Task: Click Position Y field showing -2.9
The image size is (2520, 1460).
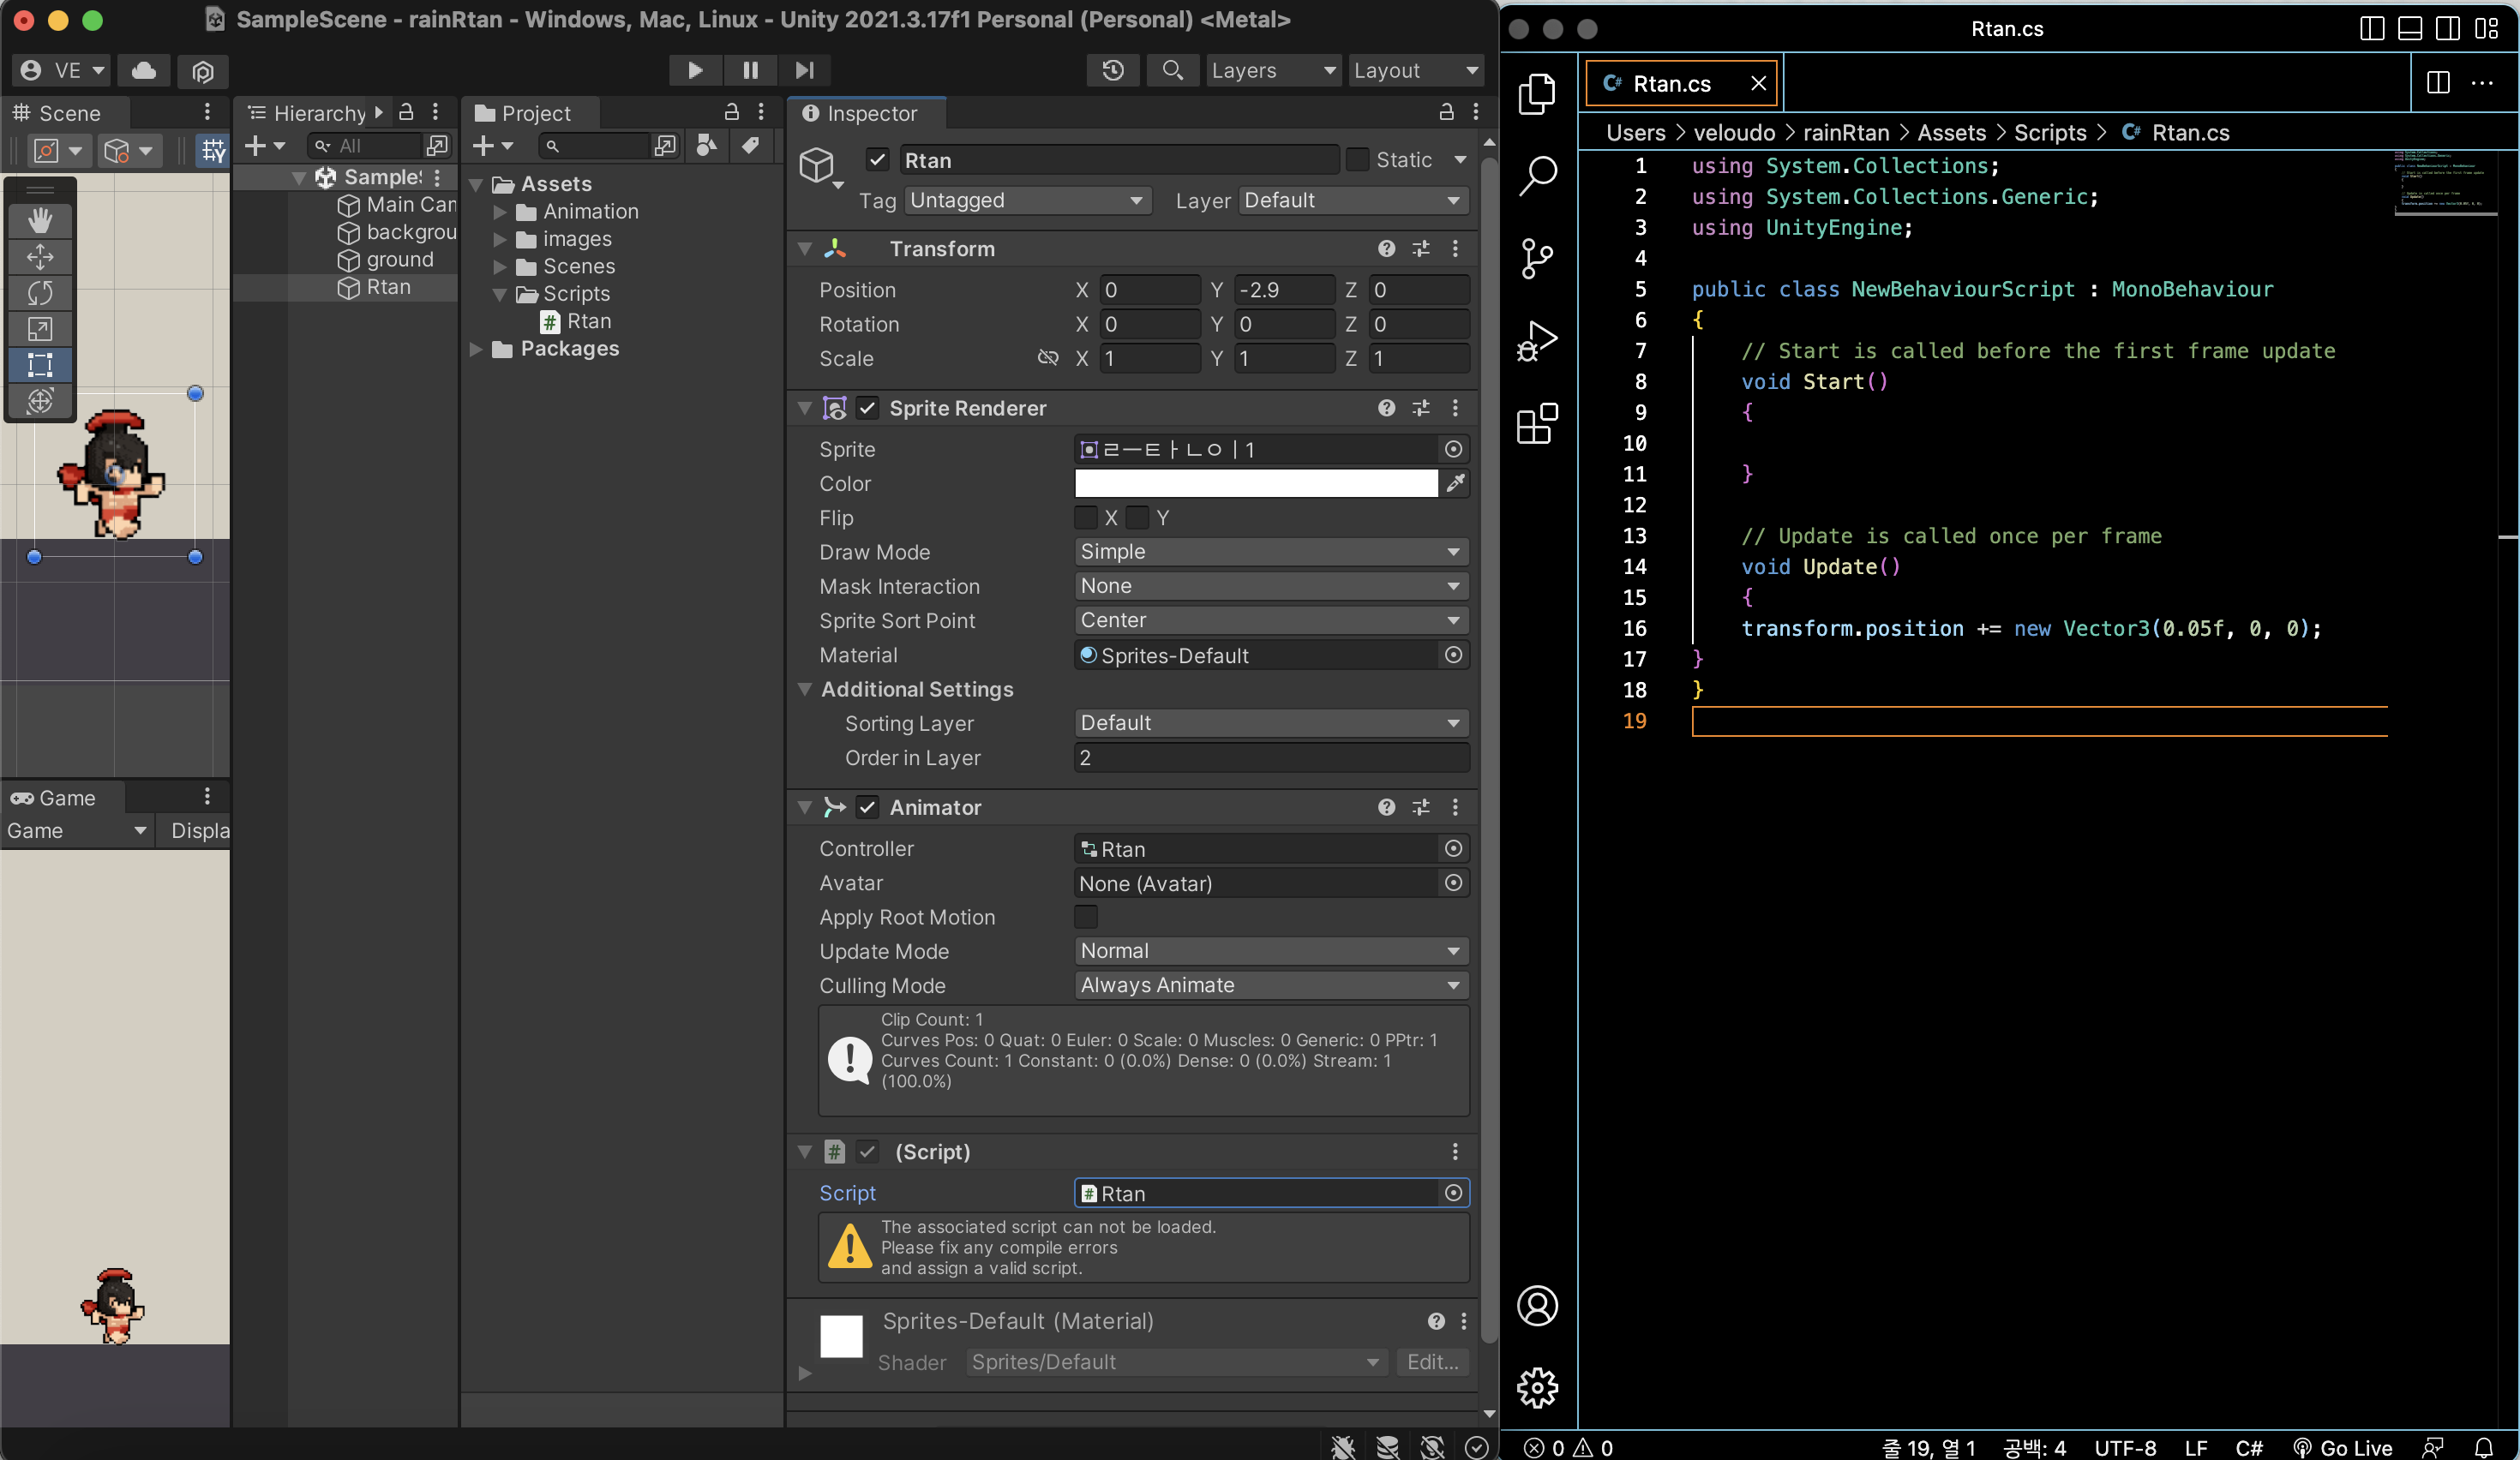Action: pos(1284,290)
